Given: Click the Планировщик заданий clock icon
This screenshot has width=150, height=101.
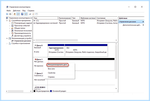Looking at the screenshot, I should [12, 23].
